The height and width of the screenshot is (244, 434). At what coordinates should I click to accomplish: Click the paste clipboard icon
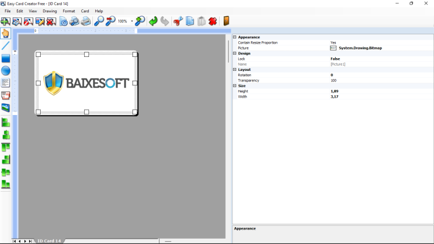point(202,21)
